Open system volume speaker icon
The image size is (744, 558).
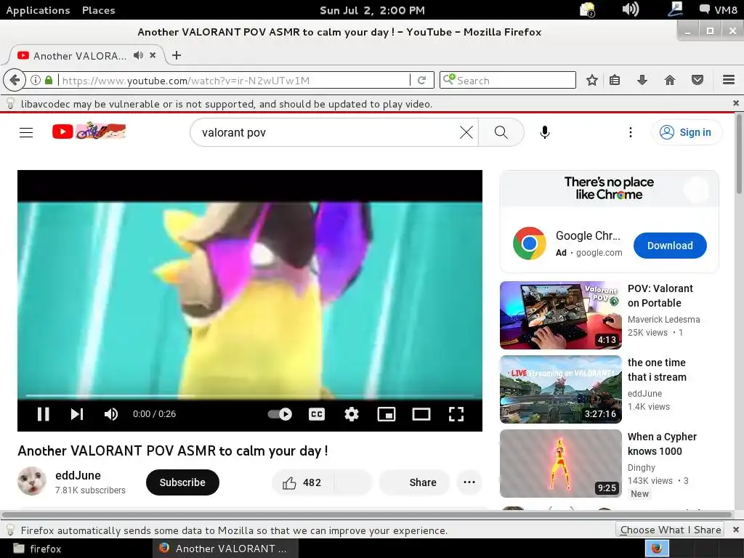(x=630, y=9)
